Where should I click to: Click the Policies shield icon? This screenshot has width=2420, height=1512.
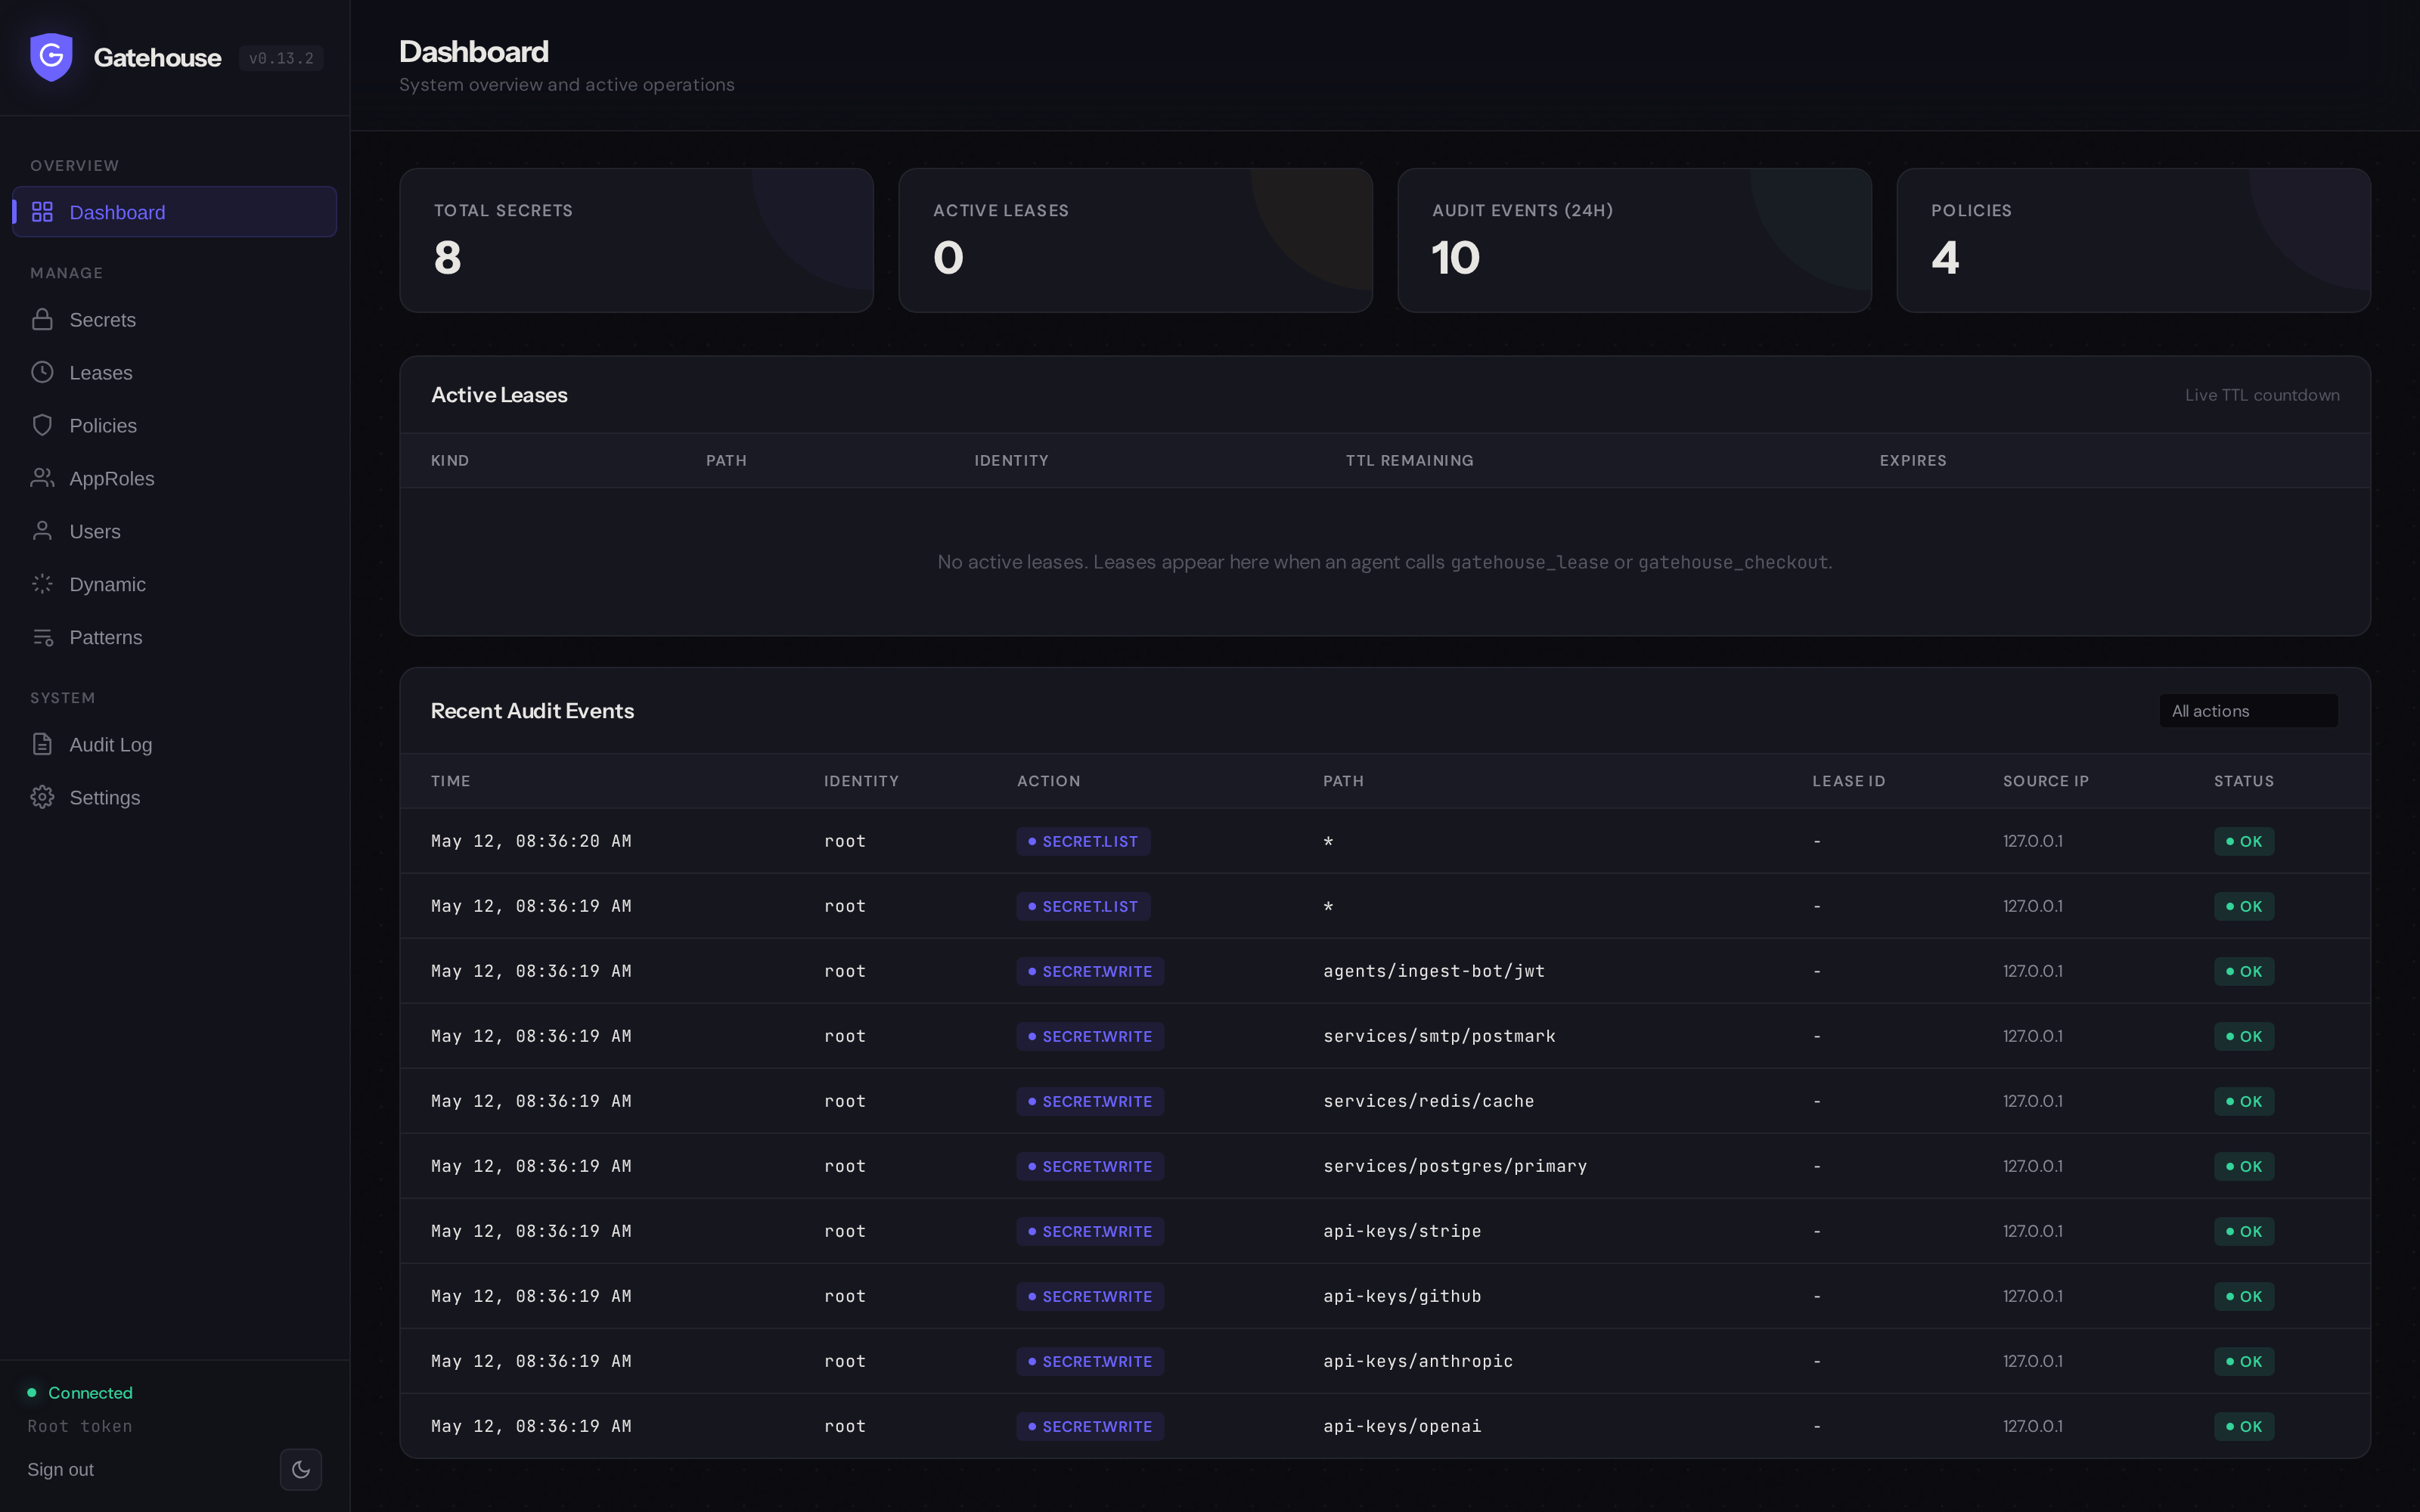coord(42,425)
